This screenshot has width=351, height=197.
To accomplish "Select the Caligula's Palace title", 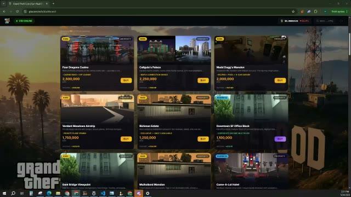I will [150, 67].
